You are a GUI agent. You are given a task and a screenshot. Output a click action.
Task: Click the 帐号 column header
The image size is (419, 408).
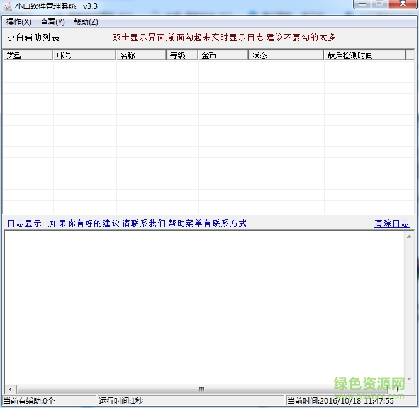pos(84,55)
